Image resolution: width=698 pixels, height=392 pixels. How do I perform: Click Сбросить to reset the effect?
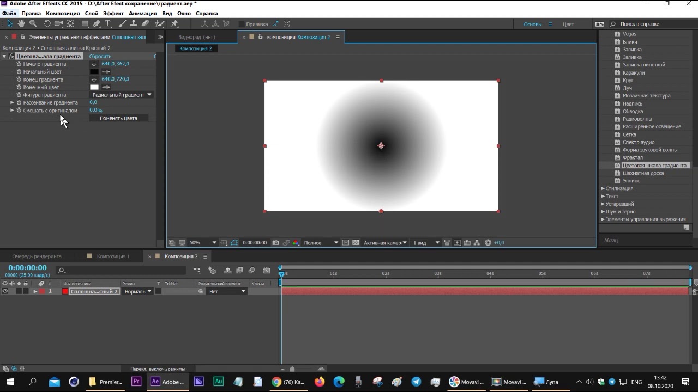[x=100, y=57]
